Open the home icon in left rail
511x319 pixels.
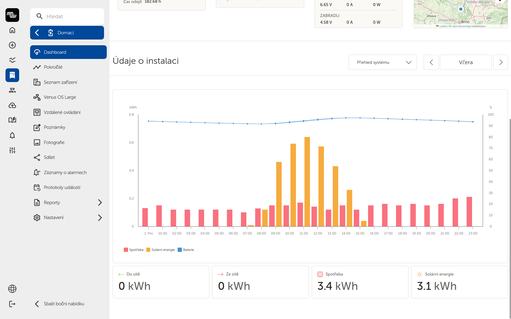click(12, 30)
